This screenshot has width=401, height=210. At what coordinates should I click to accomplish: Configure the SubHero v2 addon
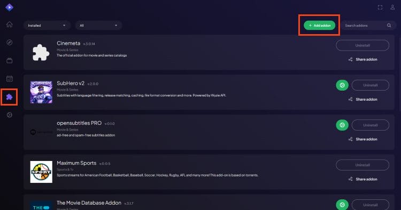342,85
